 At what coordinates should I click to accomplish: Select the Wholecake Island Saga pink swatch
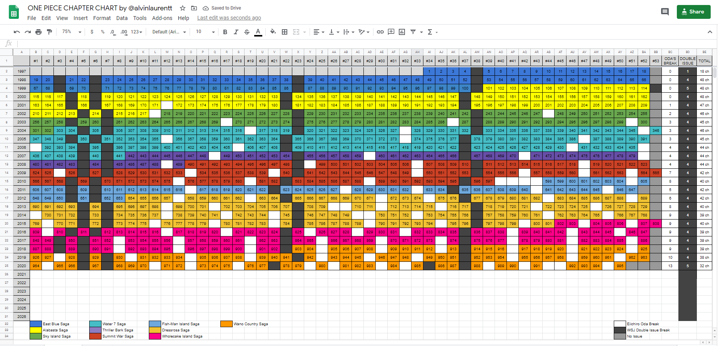tap(155, 336)
